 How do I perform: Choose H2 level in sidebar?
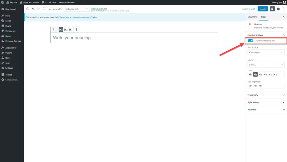click(255, 74)
